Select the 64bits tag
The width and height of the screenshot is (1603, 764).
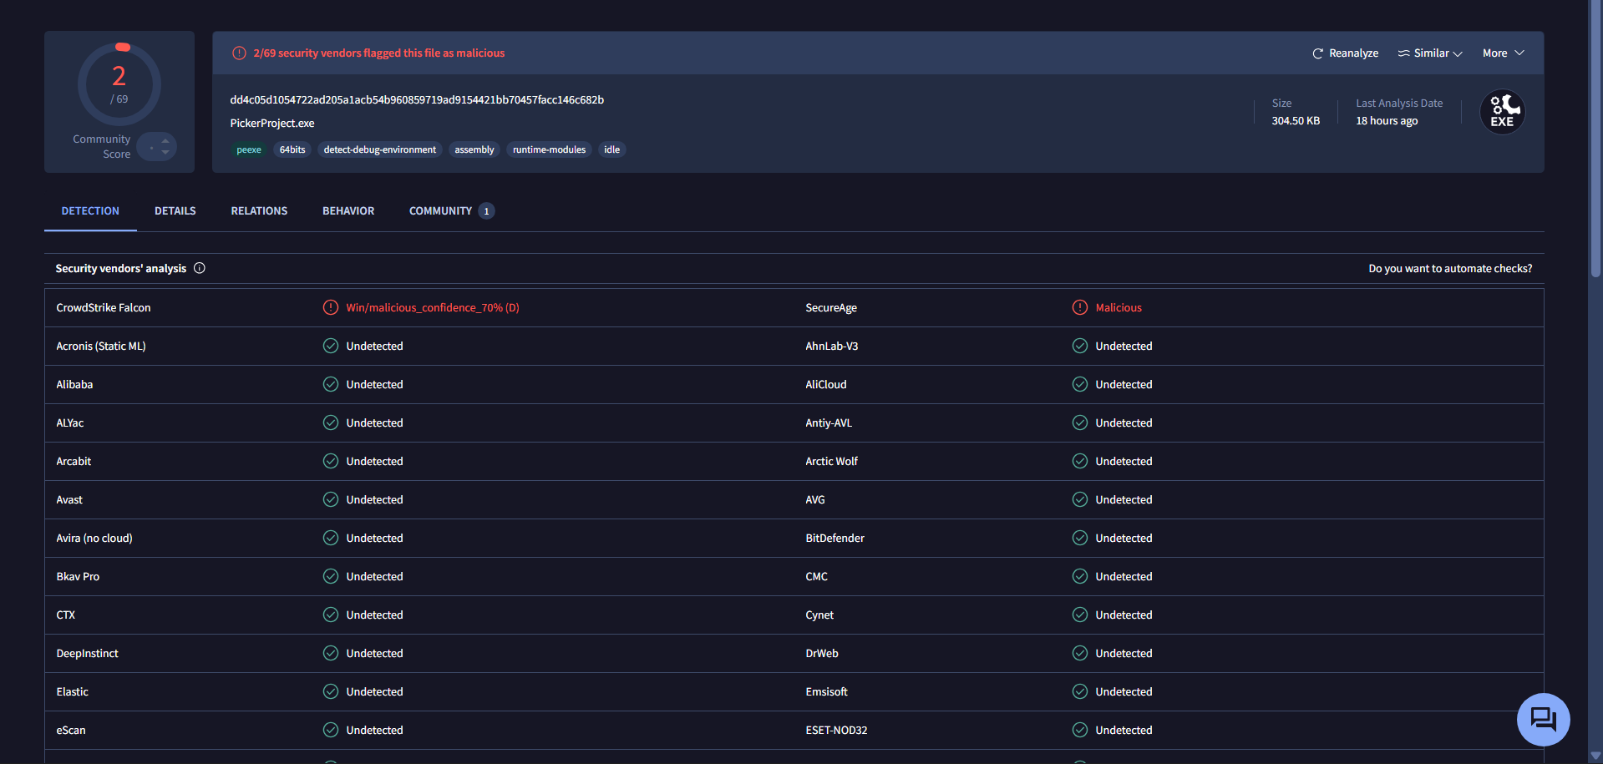pyautogui.click(x=292, y=150)
